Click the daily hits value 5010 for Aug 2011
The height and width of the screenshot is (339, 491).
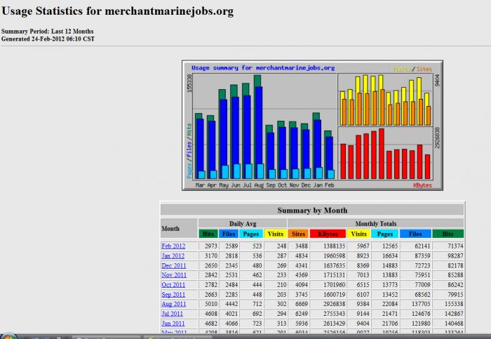pyautogui.click(x=211, y=304)
